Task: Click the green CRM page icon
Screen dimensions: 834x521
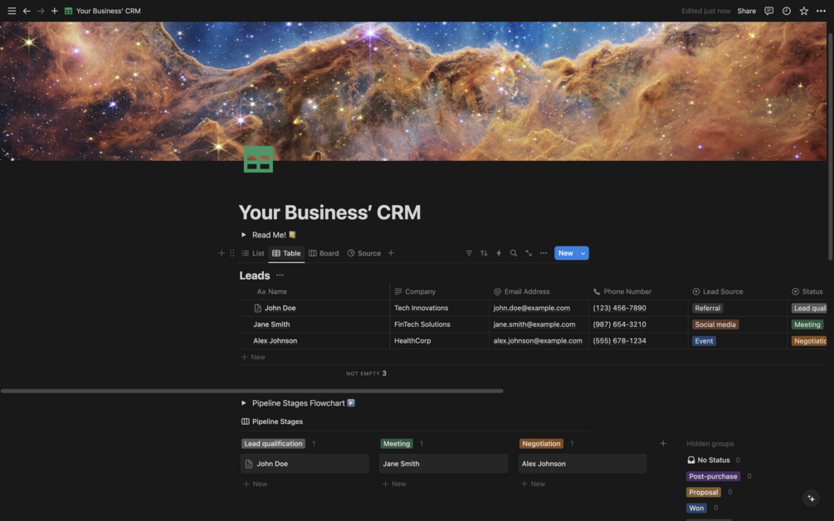Action: (258, 159)
